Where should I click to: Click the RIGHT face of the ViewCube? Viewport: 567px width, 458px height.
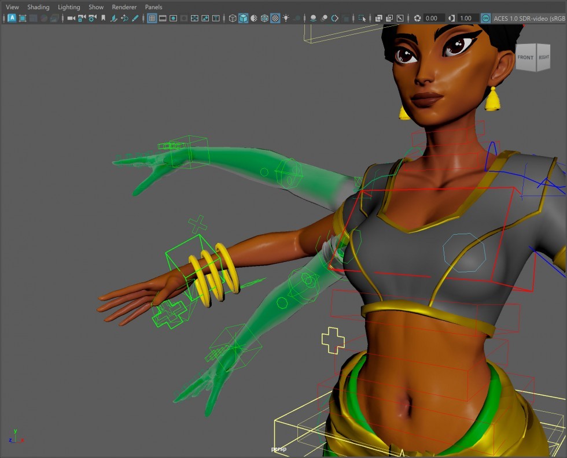[x=543, y=57]
